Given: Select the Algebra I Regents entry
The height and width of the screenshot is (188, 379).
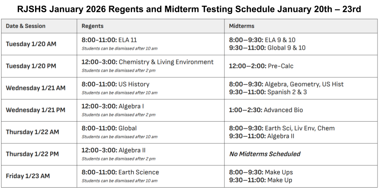Looking at the screenshot, I should (112, 106).
